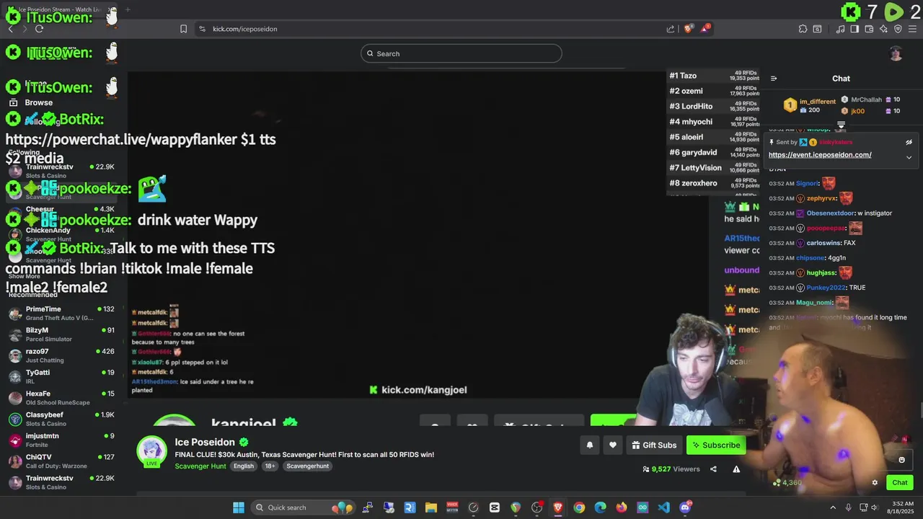Open Google Chrome from the taskbar
This screenshot has width=923, height=519.
579,507
